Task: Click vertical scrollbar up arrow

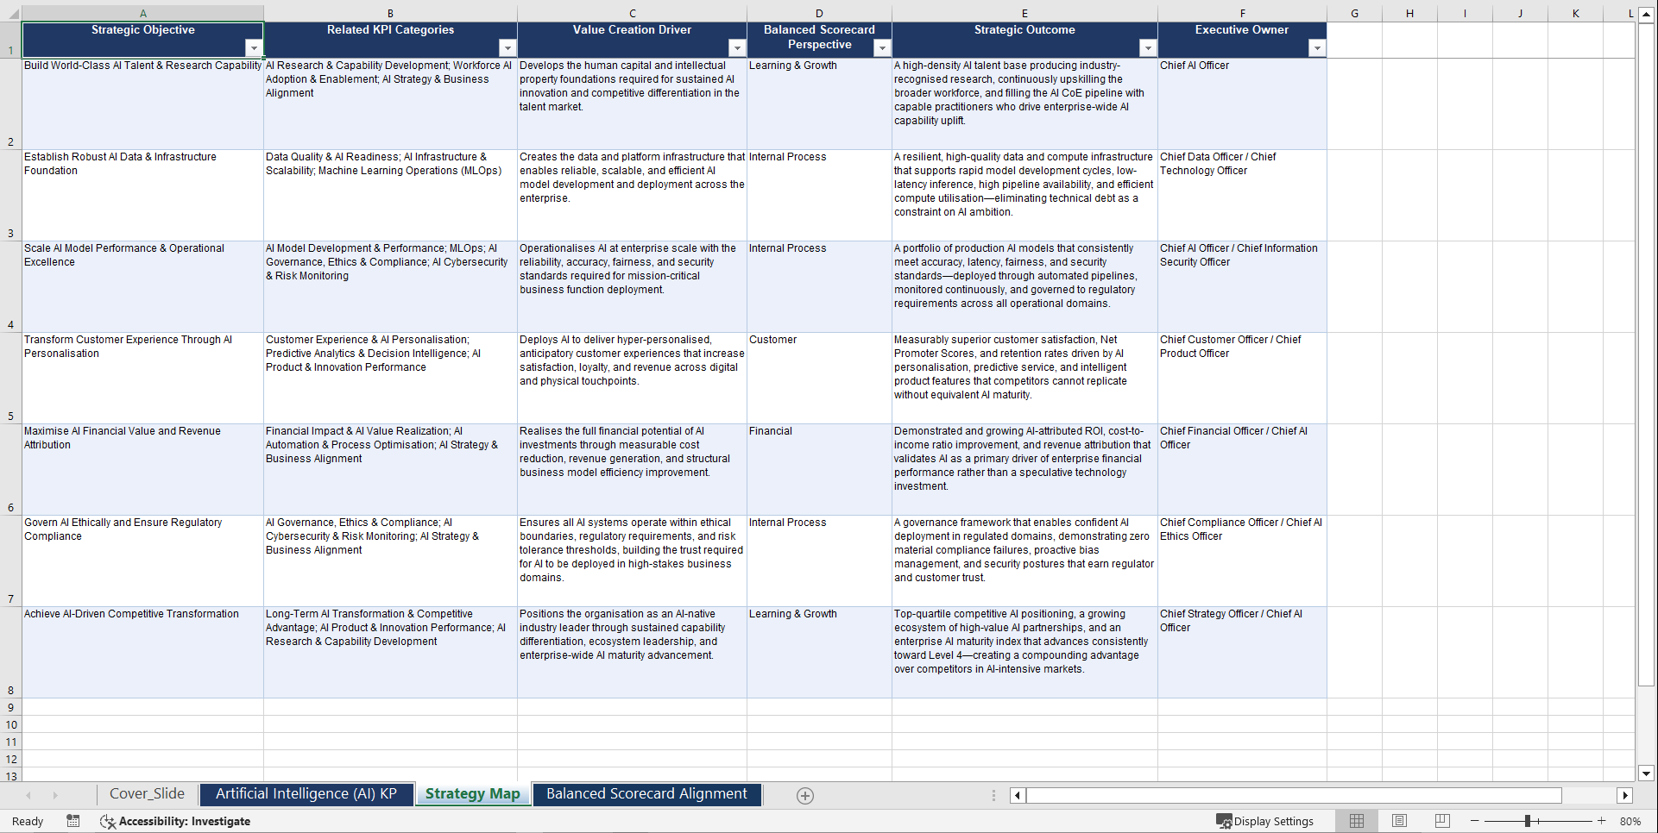Action: 1646,15
